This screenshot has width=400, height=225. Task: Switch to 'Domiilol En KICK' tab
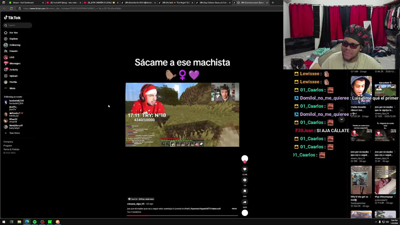pyautogui.click(x=138, y=2)
